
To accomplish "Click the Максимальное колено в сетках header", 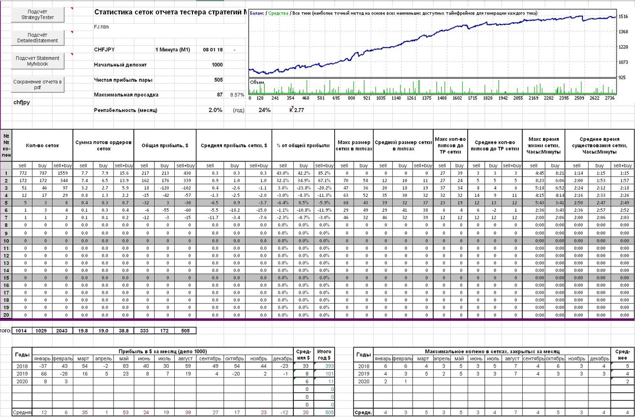I will [x=491, y=351].
